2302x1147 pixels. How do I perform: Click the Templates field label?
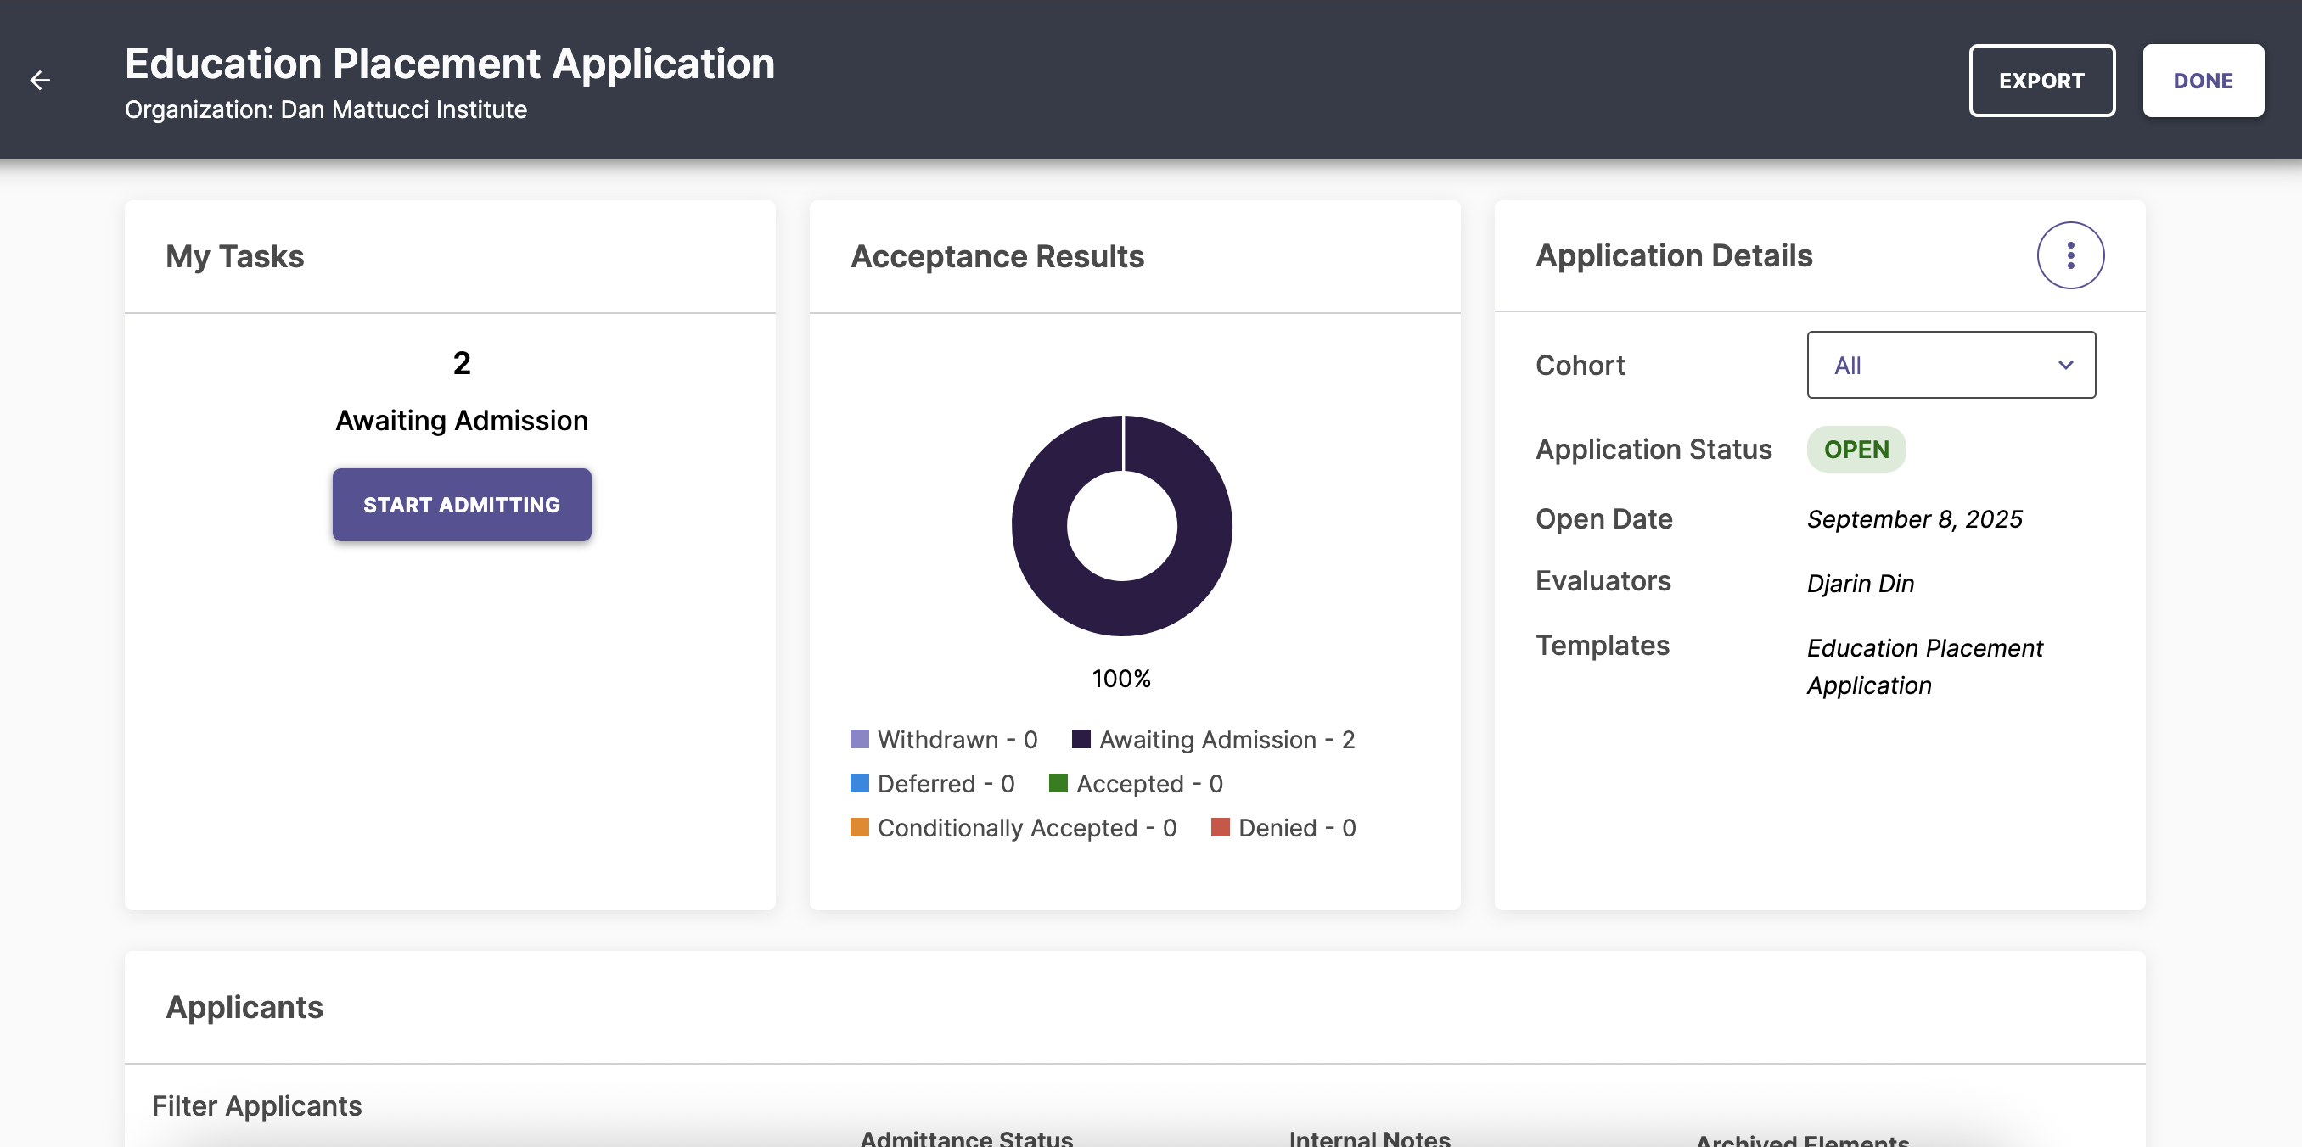coord(1602,645)
